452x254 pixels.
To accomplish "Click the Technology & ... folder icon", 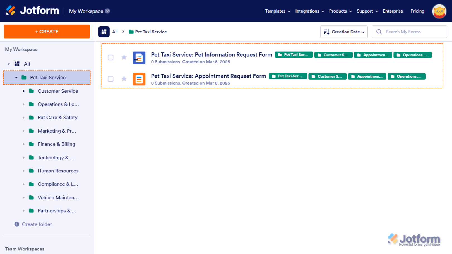I will (32, 158).
